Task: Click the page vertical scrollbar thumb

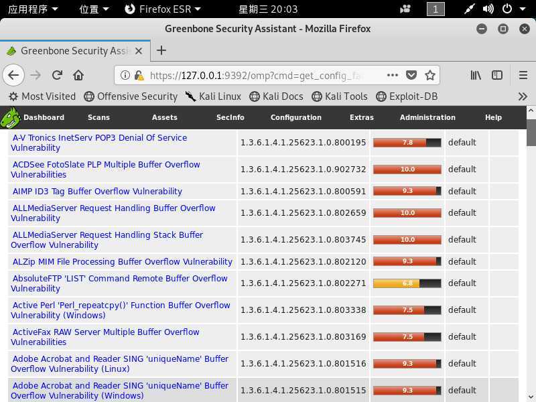Action: [531, 132]
